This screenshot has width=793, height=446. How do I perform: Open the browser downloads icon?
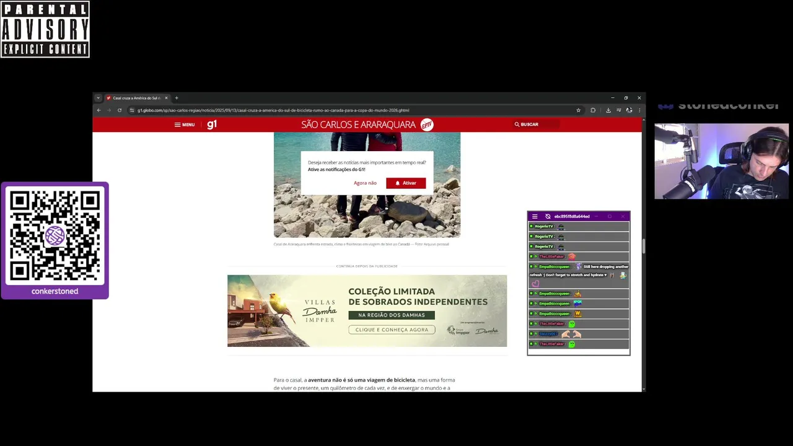[608, 110]
